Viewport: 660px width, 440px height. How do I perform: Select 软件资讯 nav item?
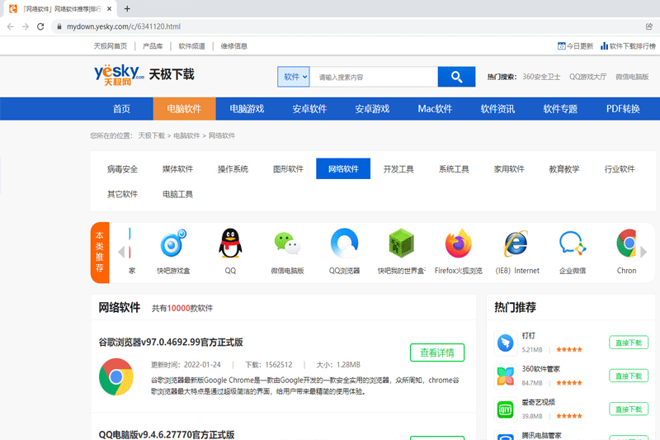click(497, 109)
